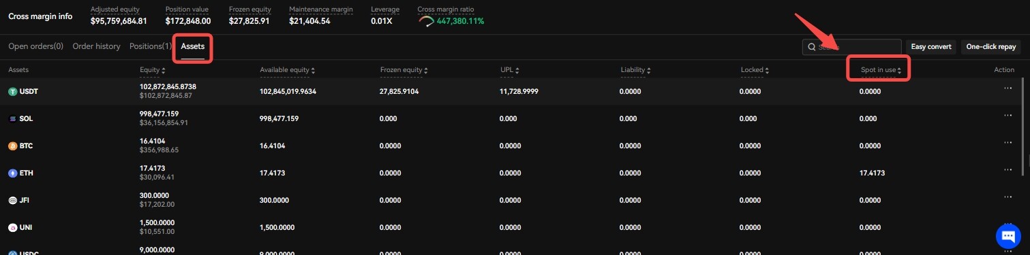
Task: Click ETH spot in use value 17.4173
Action: click(x=872, y=173)
